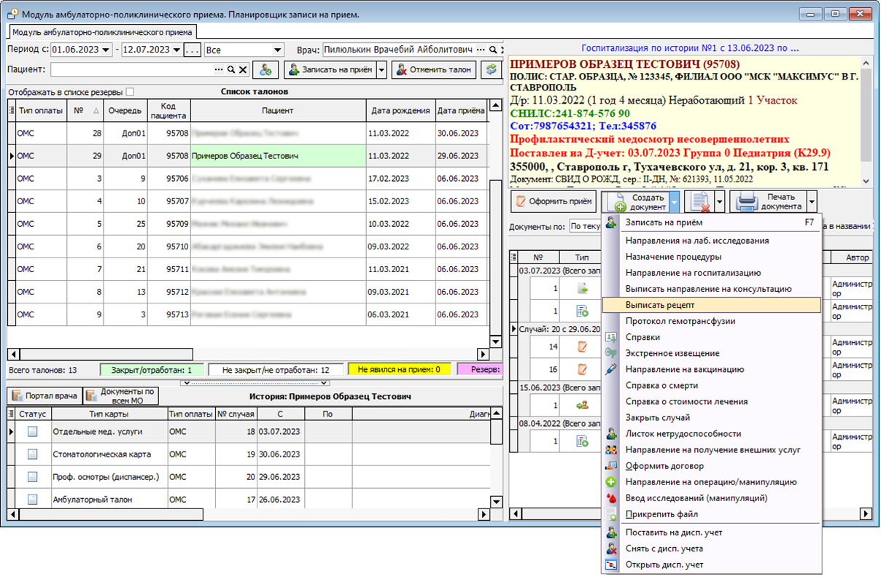The height and width of the screenshot is (577, 881).
Task: Click blood drop icon for Ввод исследований
Action: [x=611, y=497]
